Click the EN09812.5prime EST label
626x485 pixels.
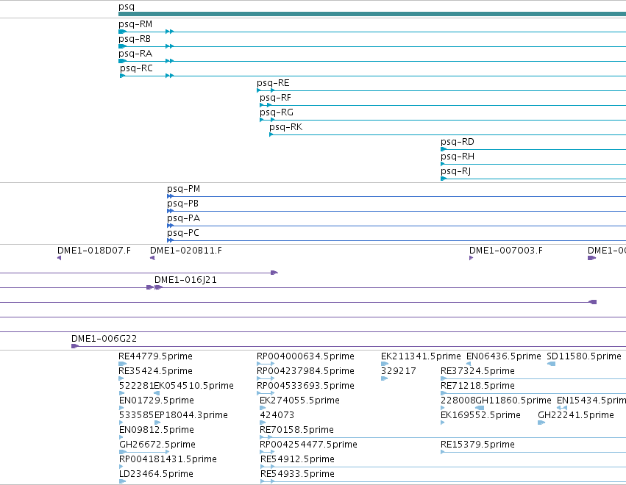tap(157, 430)
